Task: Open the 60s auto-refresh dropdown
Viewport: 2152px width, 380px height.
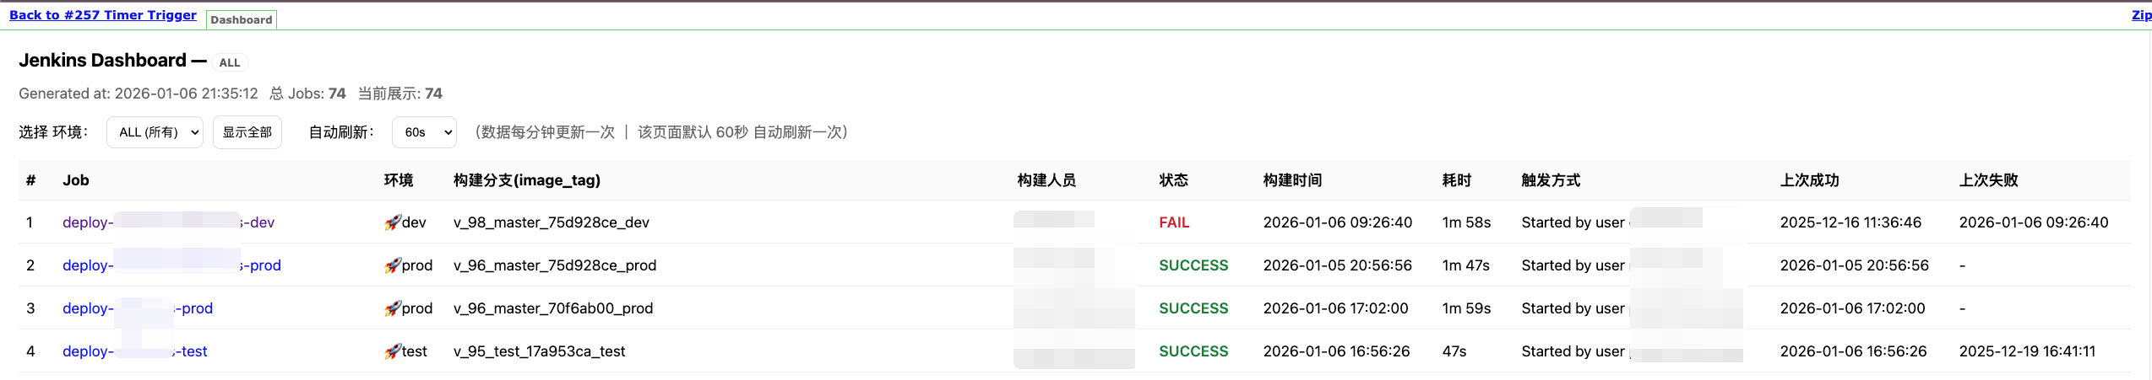Action: pyautogui.click(x=424, y=132)
